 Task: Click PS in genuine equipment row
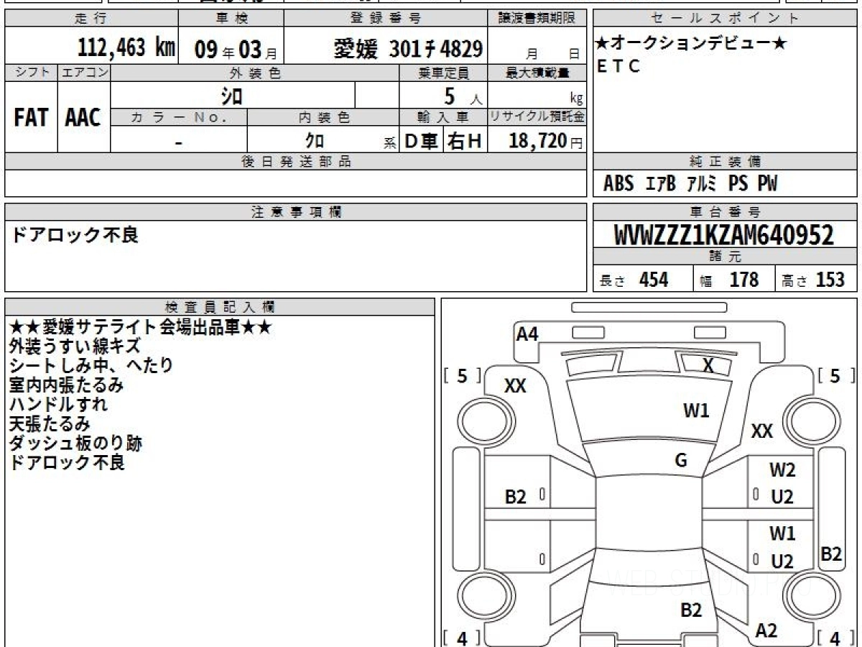coord(738,184)
